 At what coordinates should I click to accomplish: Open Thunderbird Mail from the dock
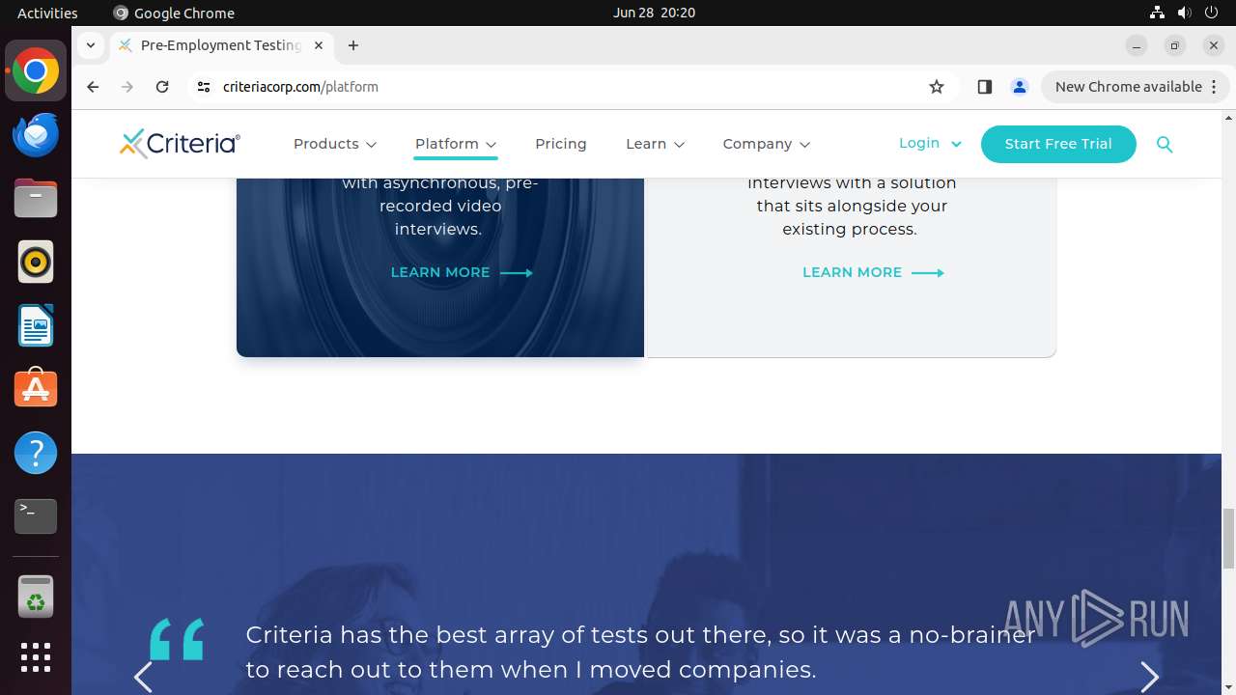pyautogui.click(x=36, y=134)
